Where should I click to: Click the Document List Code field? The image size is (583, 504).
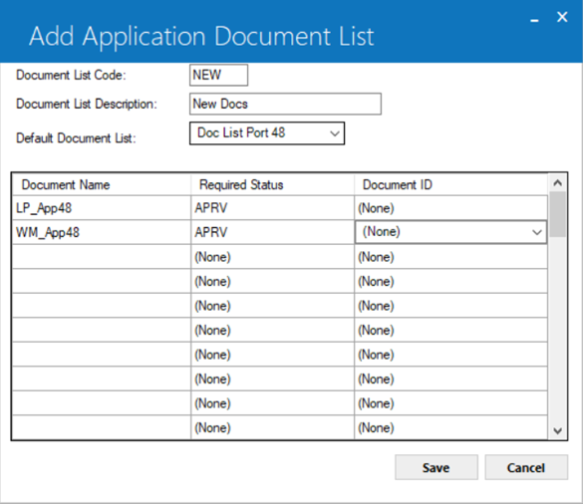pyautogui.click(x=218, y=75)
